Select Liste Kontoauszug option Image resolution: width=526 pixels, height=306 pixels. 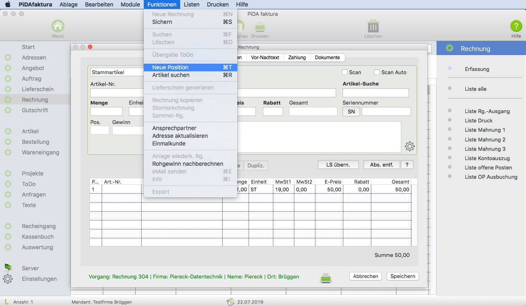(487, 158)
